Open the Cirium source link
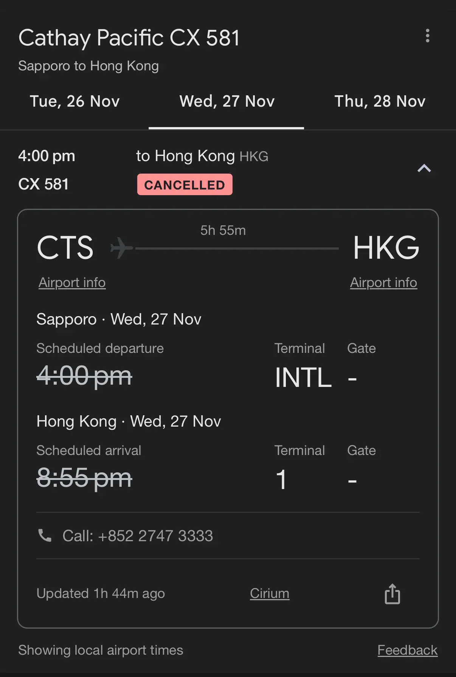This screenshot has width=456, height=677. point(270,593)
